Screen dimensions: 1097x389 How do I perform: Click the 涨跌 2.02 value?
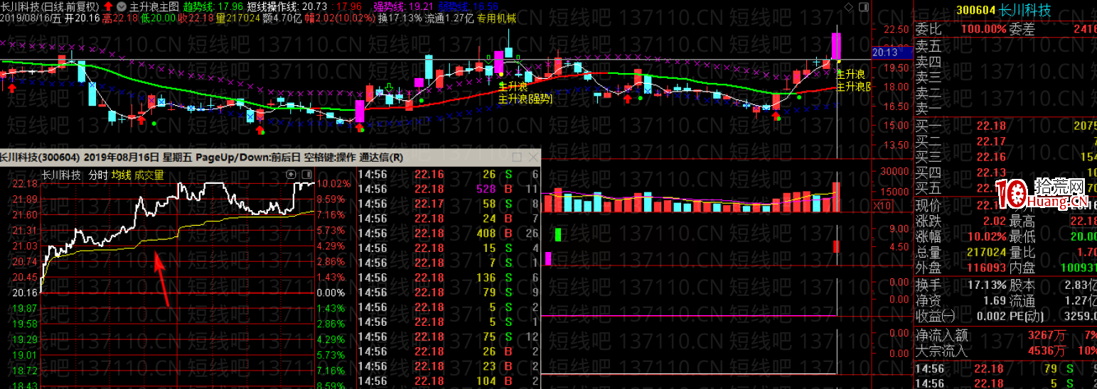(994, 221)
